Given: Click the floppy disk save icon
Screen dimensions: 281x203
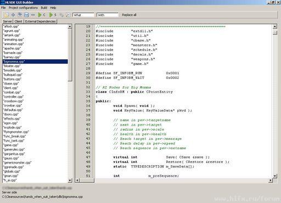Looking at the screenshot, I should 26,15.
